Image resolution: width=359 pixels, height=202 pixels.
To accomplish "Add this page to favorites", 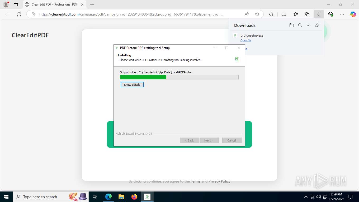I will click(257, 14).
